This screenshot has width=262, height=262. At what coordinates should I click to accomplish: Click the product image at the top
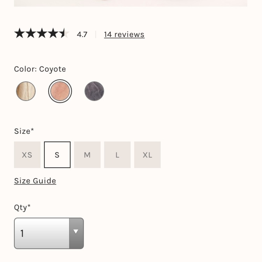[x=131, y=3]
